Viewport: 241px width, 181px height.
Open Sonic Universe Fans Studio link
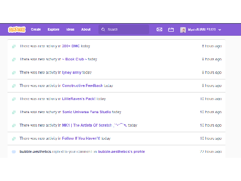87,112
